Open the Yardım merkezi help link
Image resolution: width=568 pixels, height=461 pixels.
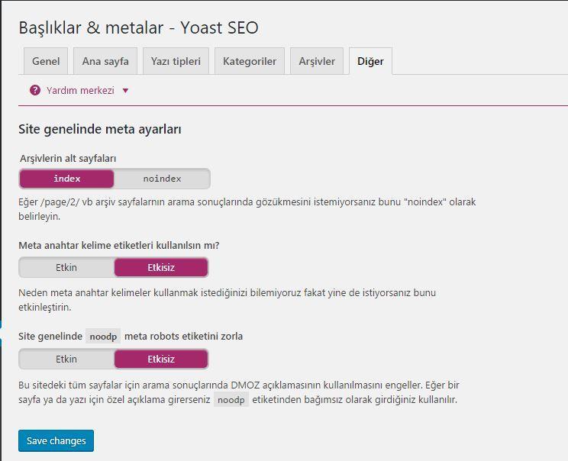click(80, 90)
